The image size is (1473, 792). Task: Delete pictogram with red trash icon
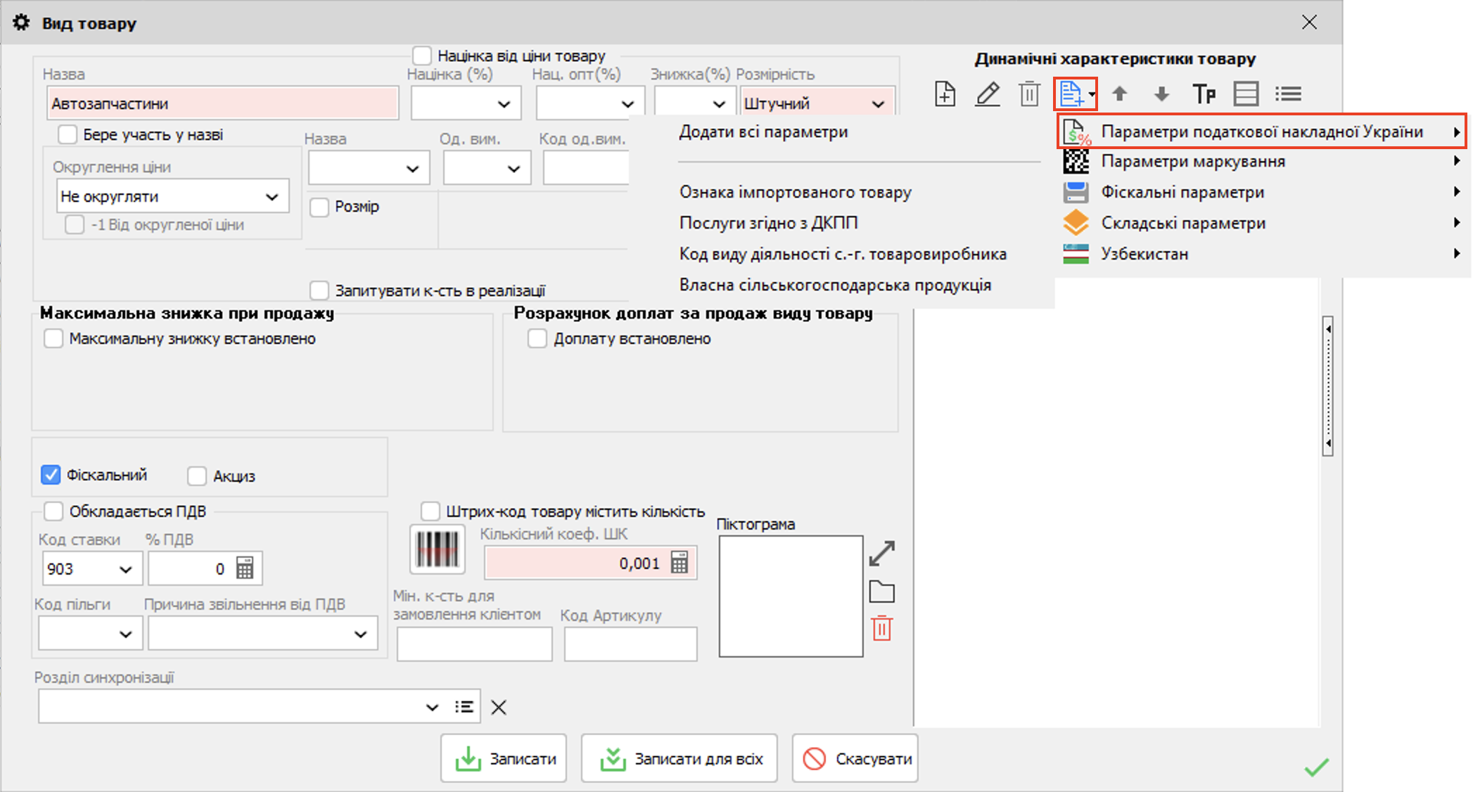pyautogui.click(x=881, y=628)
